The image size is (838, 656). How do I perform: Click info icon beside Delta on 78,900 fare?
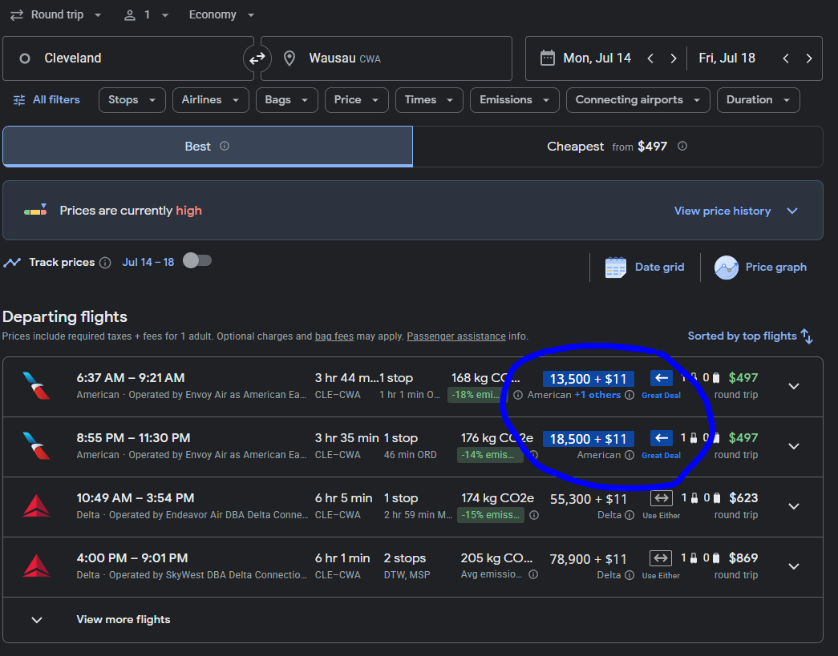[630, 575]
